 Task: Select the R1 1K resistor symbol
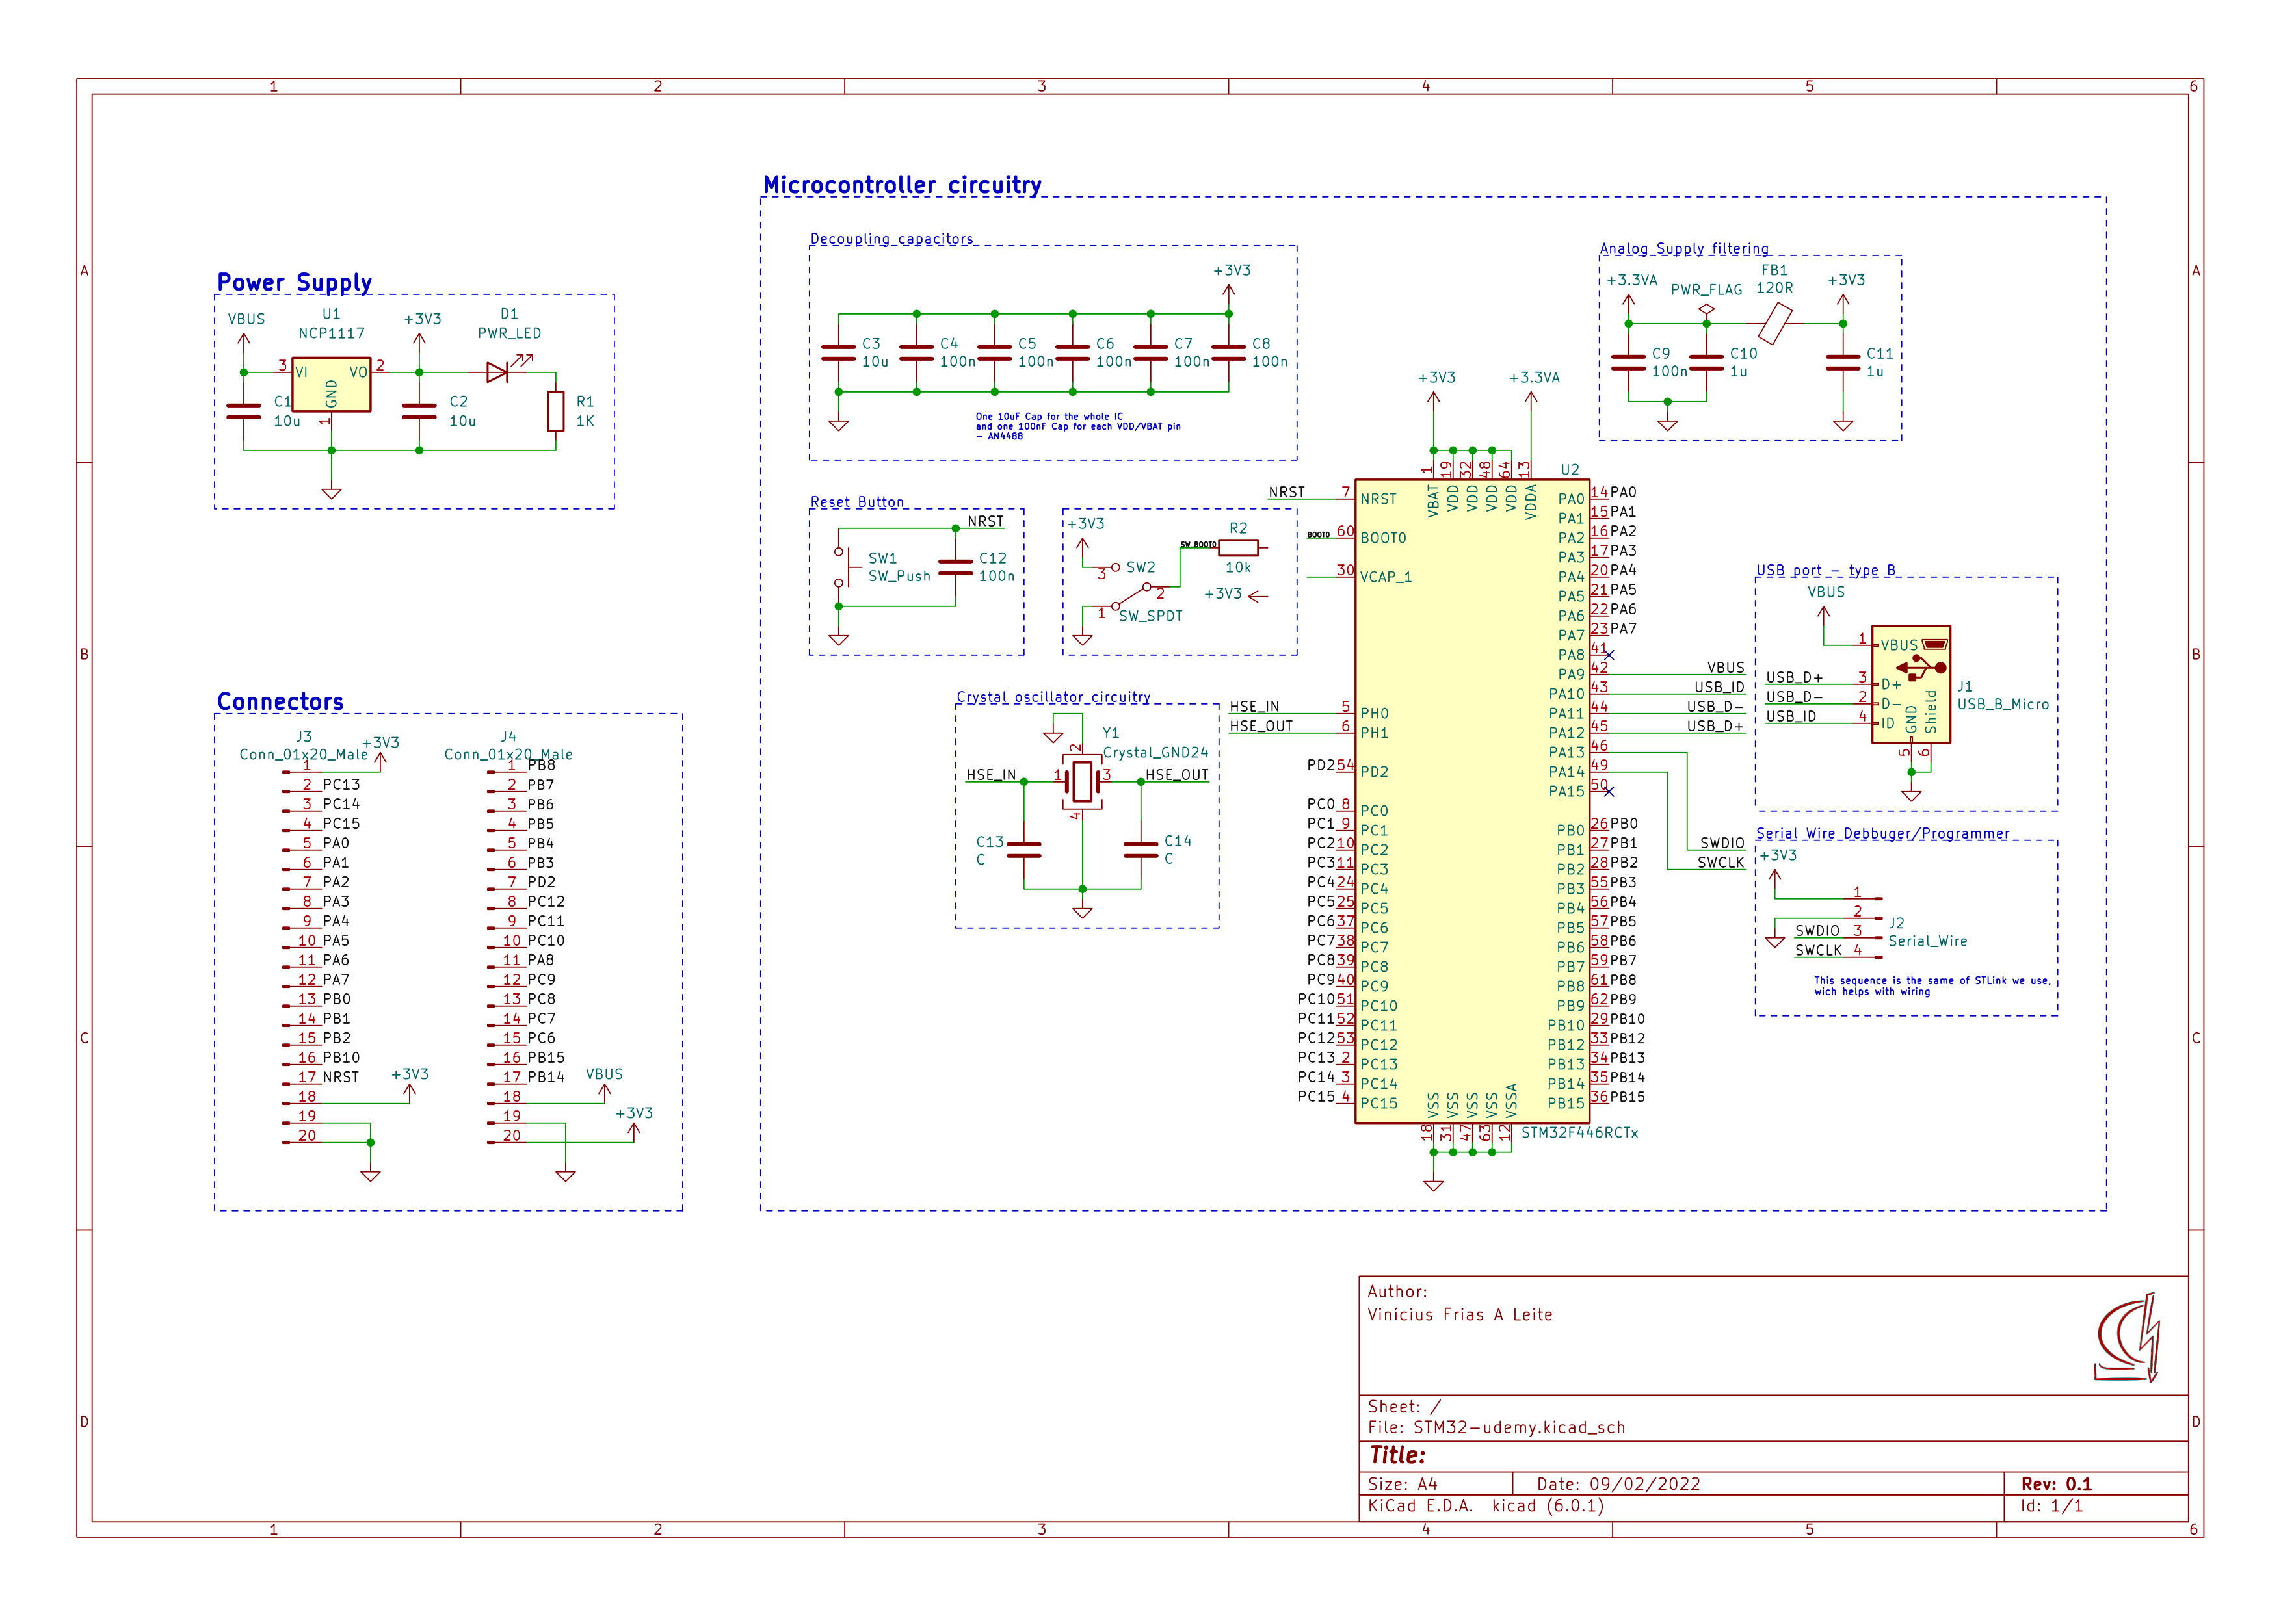[555, 410]
